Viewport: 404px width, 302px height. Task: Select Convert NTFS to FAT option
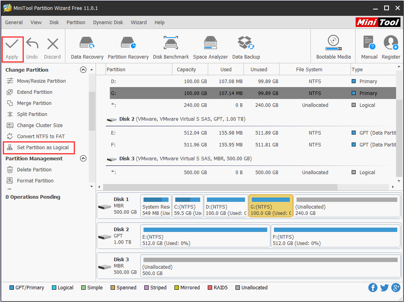38,136
